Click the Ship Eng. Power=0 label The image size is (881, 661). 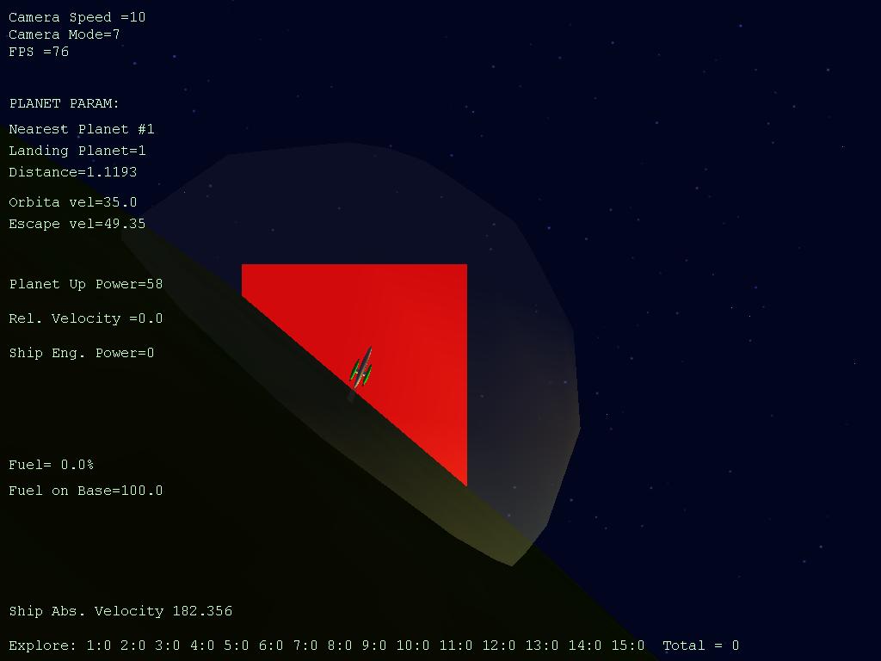click(82, 353)
